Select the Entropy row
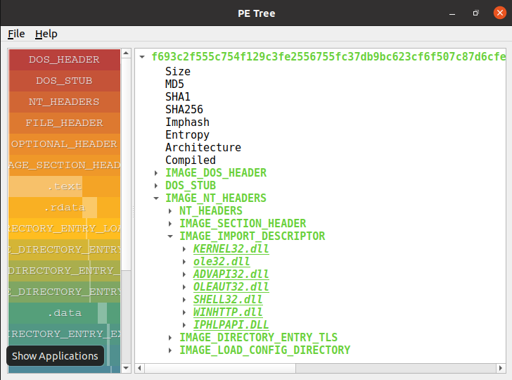This screenshot has width=512, height=380. [187, 135]
